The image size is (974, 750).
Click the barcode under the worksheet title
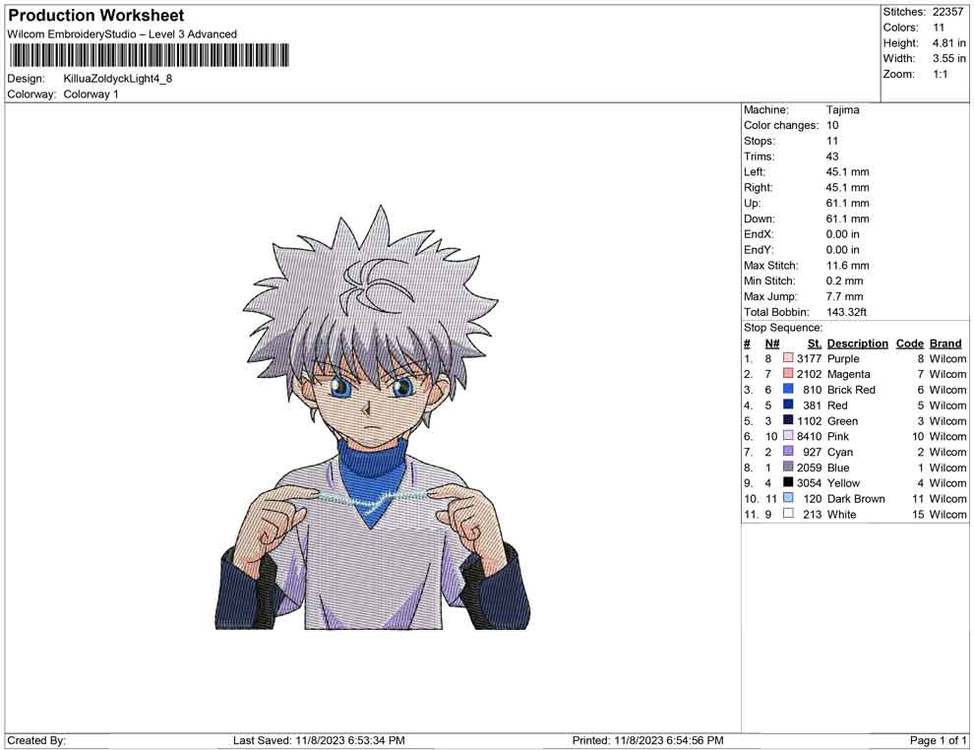[x=149, y=55]
